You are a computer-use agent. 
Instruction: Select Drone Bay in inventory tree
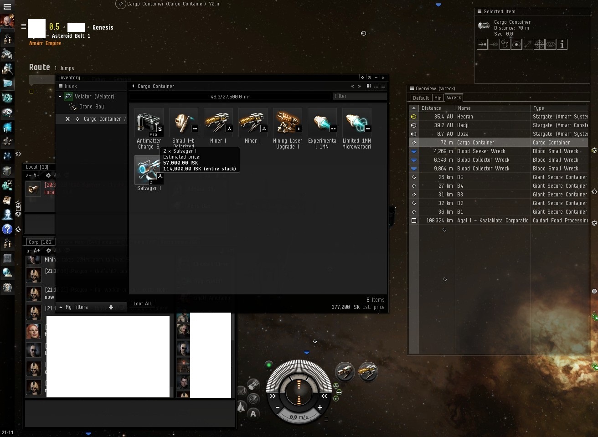pos(91,107)
